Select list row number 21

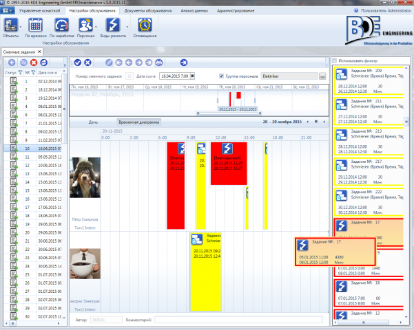click(x=33, y=241)
